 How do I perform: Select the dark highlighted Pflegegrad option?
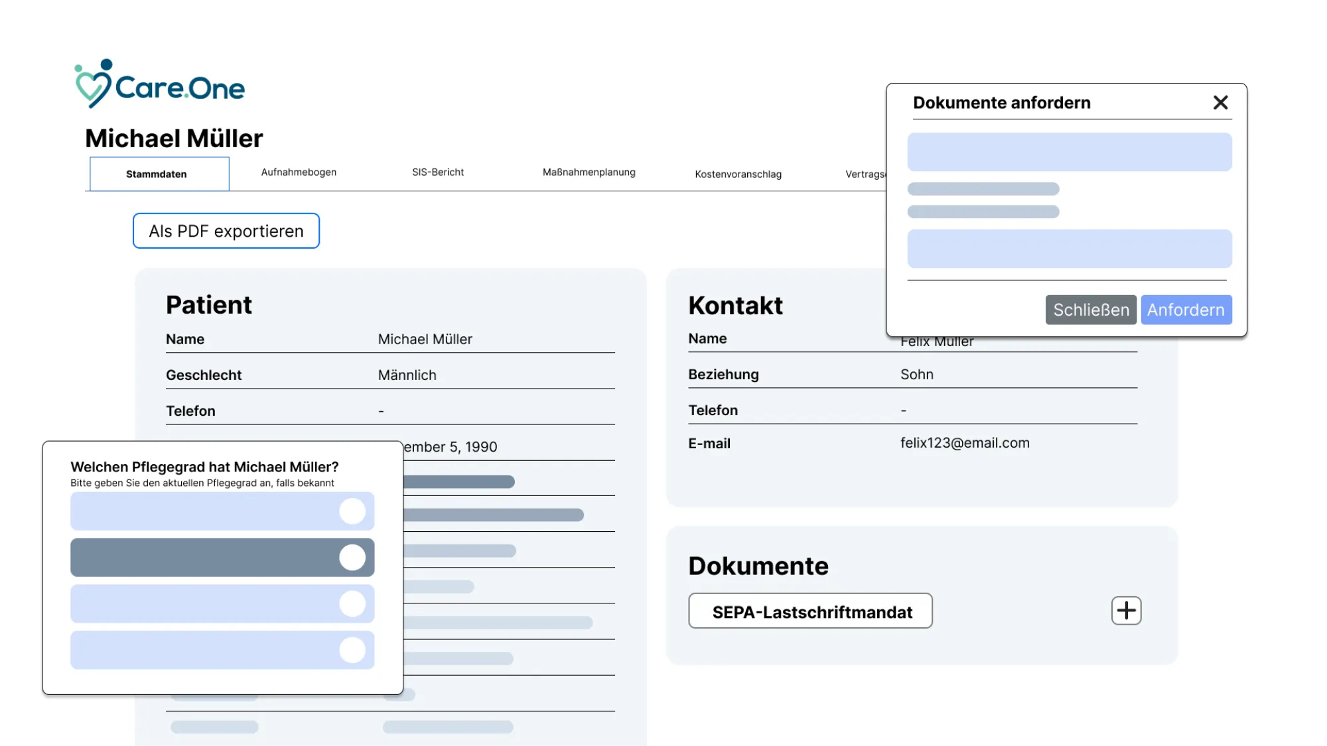222,558
